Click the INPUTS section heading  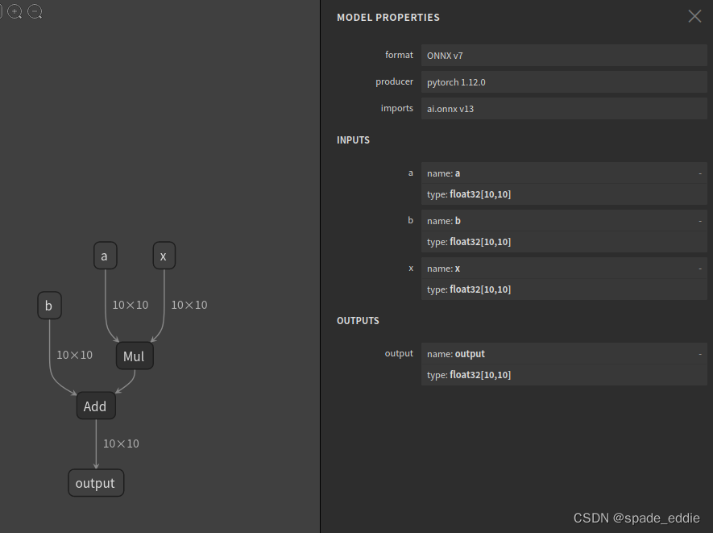point(353,139)
